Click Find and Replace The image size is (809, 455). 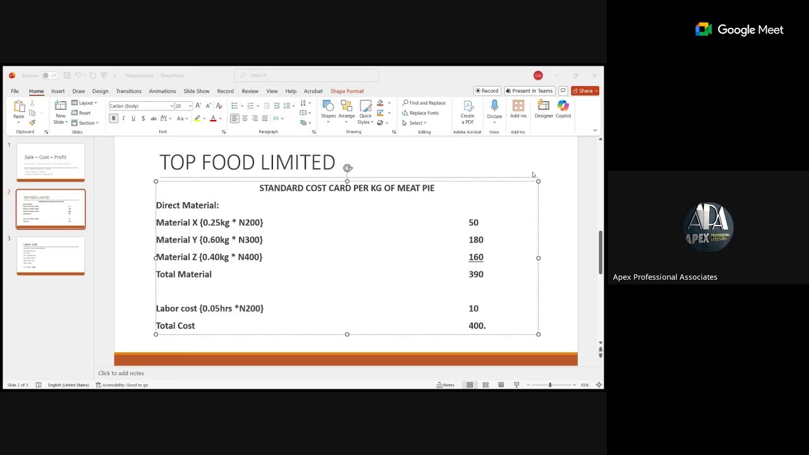(x=424, y=103)
